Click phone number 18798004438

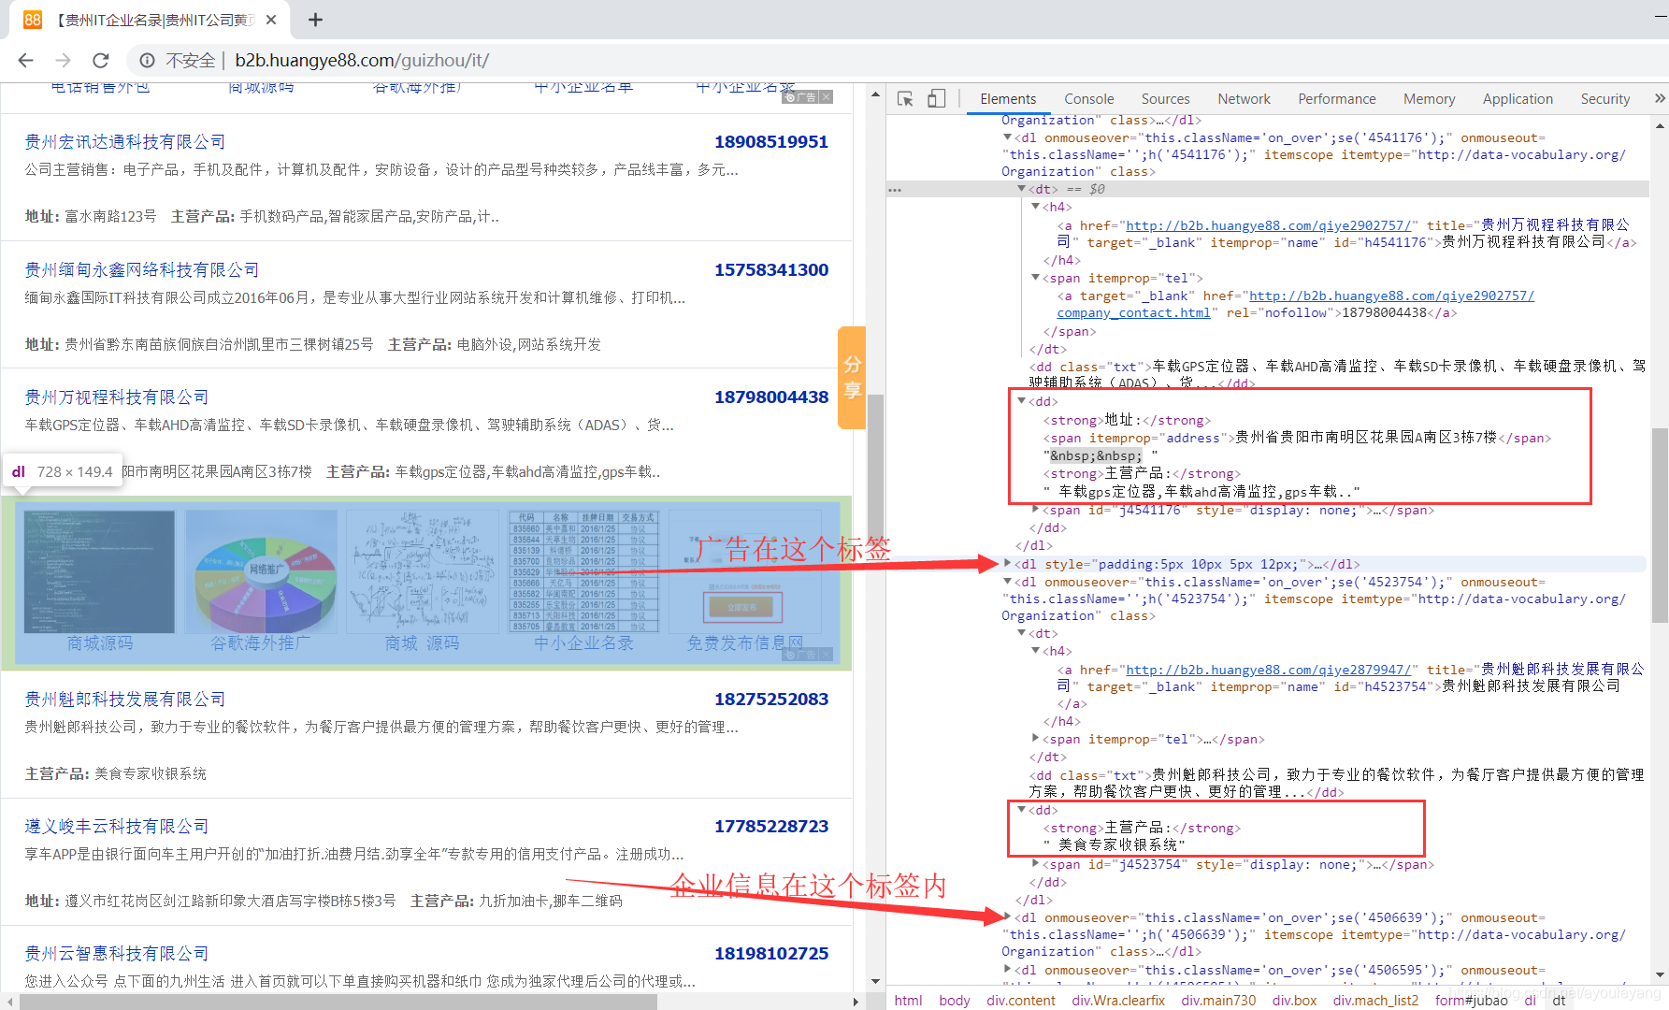(771, 397)
